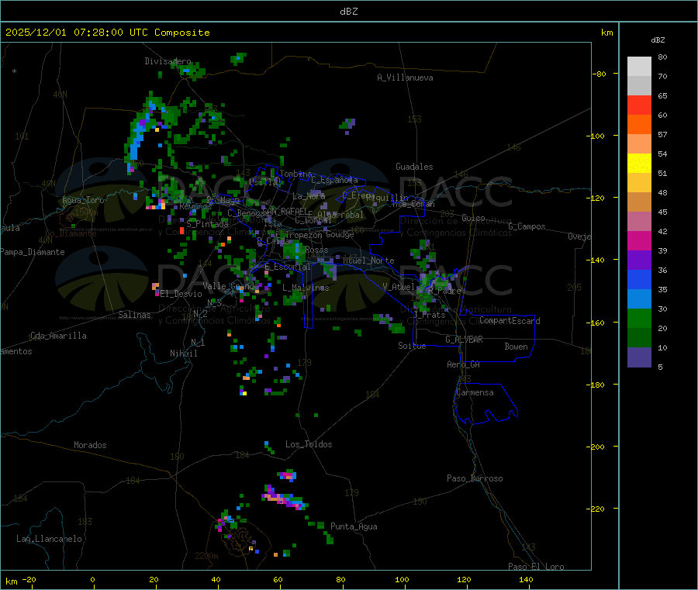Viewport: 698px width, 590px height.
Task: Click the magenta 42 dBZ legend swatch
Action: pyautogui.click(x=639, y=240)
